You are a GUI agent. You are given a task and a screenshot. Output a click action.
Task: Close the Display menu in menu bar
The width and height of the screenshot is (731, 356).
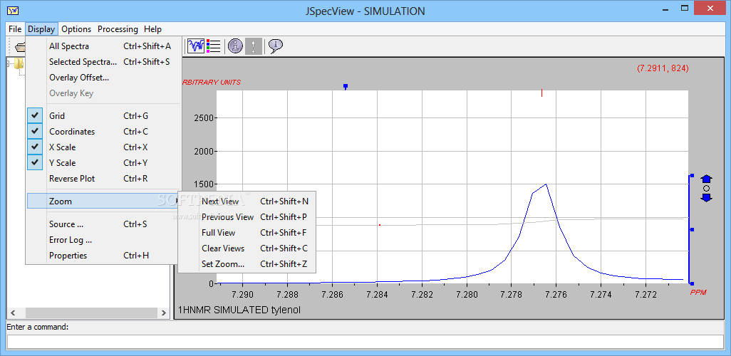pyautogui.click(x=41, y=29)
